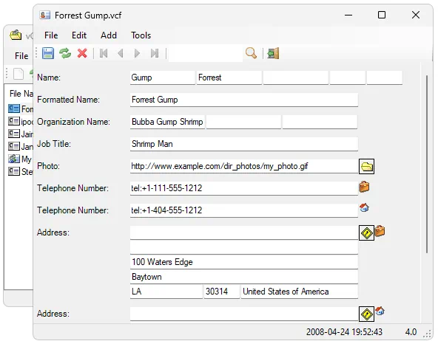Click the exit door icon in toolbar
Image resolution: width=438 pixels, height=341 pixels.
[x=273, y=53]
